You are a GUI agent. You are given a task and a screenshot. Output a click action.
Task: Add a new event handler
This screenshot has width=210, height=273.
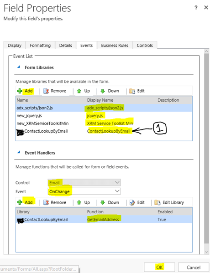(x=25, y=202)
